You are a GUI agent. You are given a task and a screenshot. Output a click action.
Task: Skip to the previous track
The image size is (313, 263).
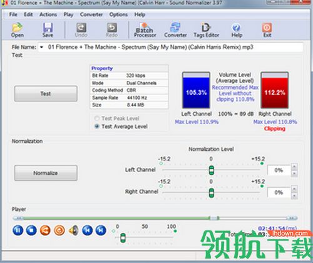[87, 230]
